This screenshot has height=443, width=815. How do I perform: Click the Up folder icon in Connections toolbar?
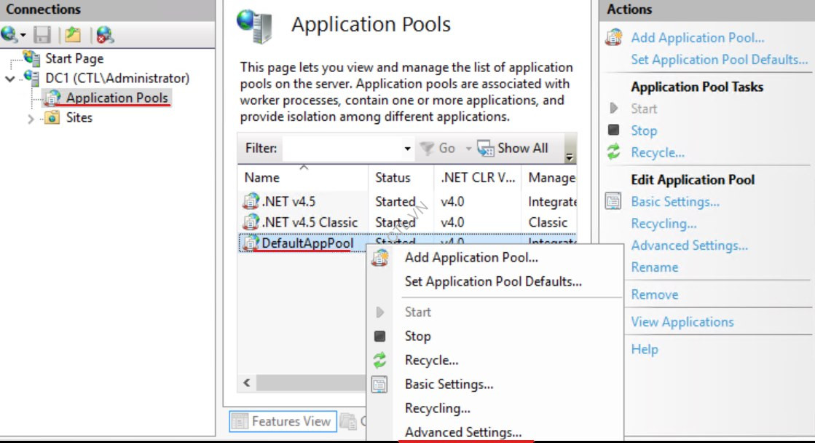[72, 34]
